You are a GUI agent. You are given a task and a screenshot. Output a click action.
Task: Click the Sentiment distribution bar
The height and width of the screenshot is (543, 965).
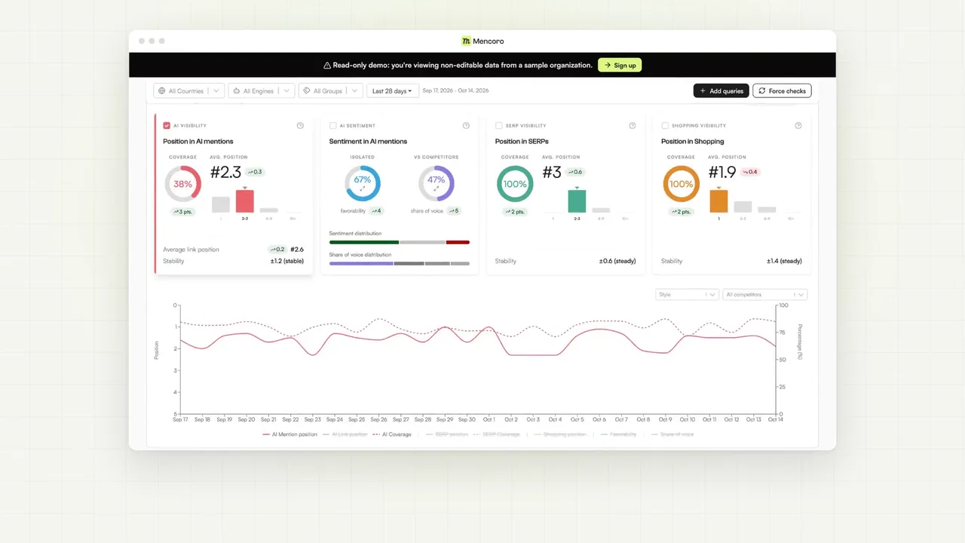pos(400,242)
